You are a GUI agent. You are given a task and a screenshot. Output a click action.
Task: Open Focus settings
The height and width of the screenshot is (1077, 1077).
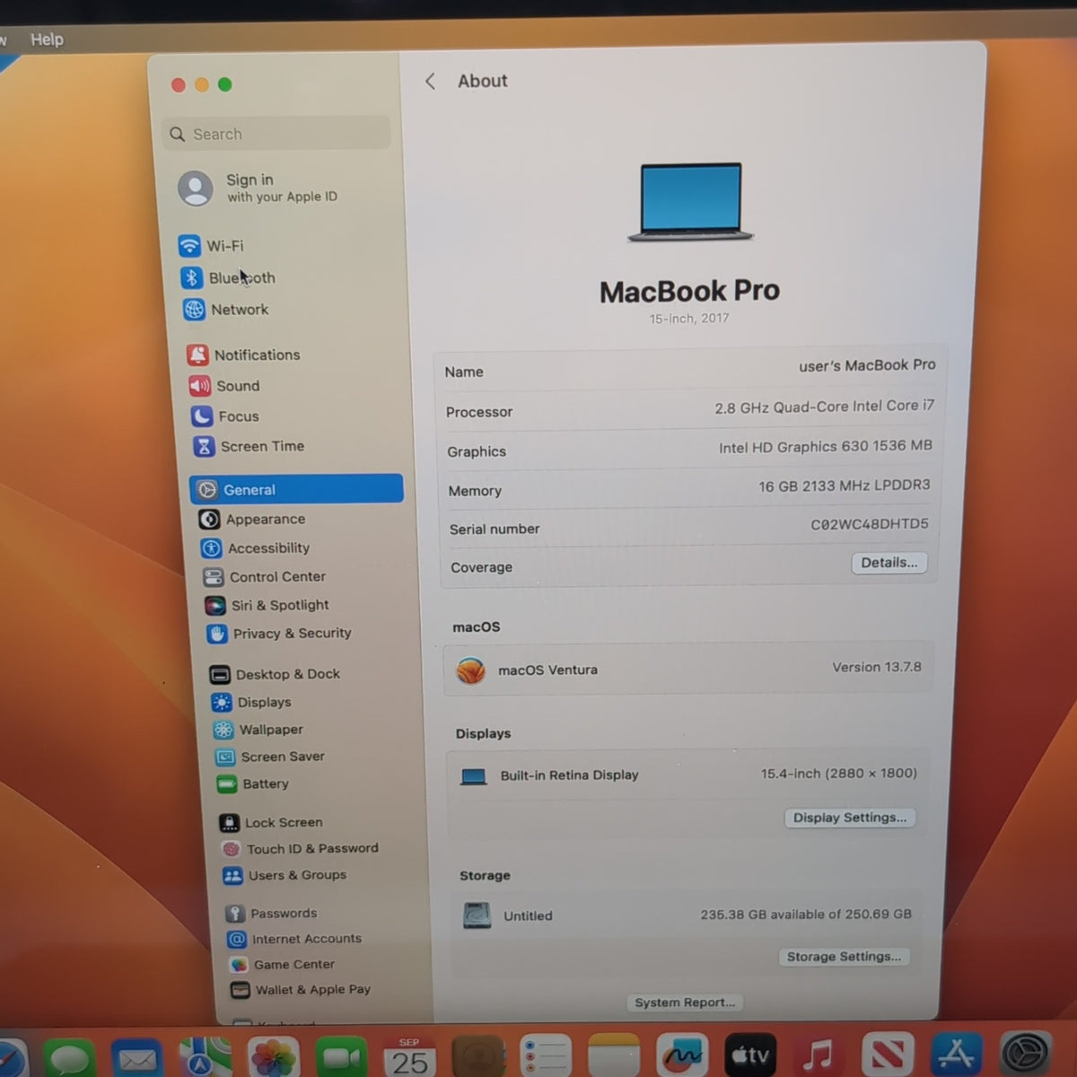pos(225,416)
